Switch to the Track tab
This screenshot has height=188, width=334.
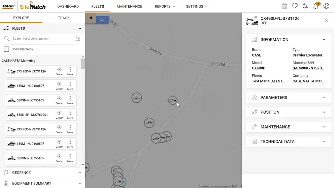pos(64,18)
